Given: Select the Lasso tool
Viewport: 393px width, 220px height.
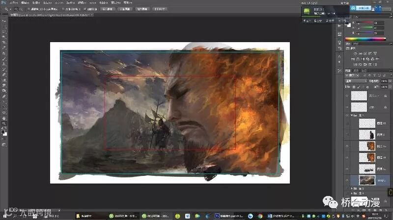Looking at the screenshot, I should (4, 32).
